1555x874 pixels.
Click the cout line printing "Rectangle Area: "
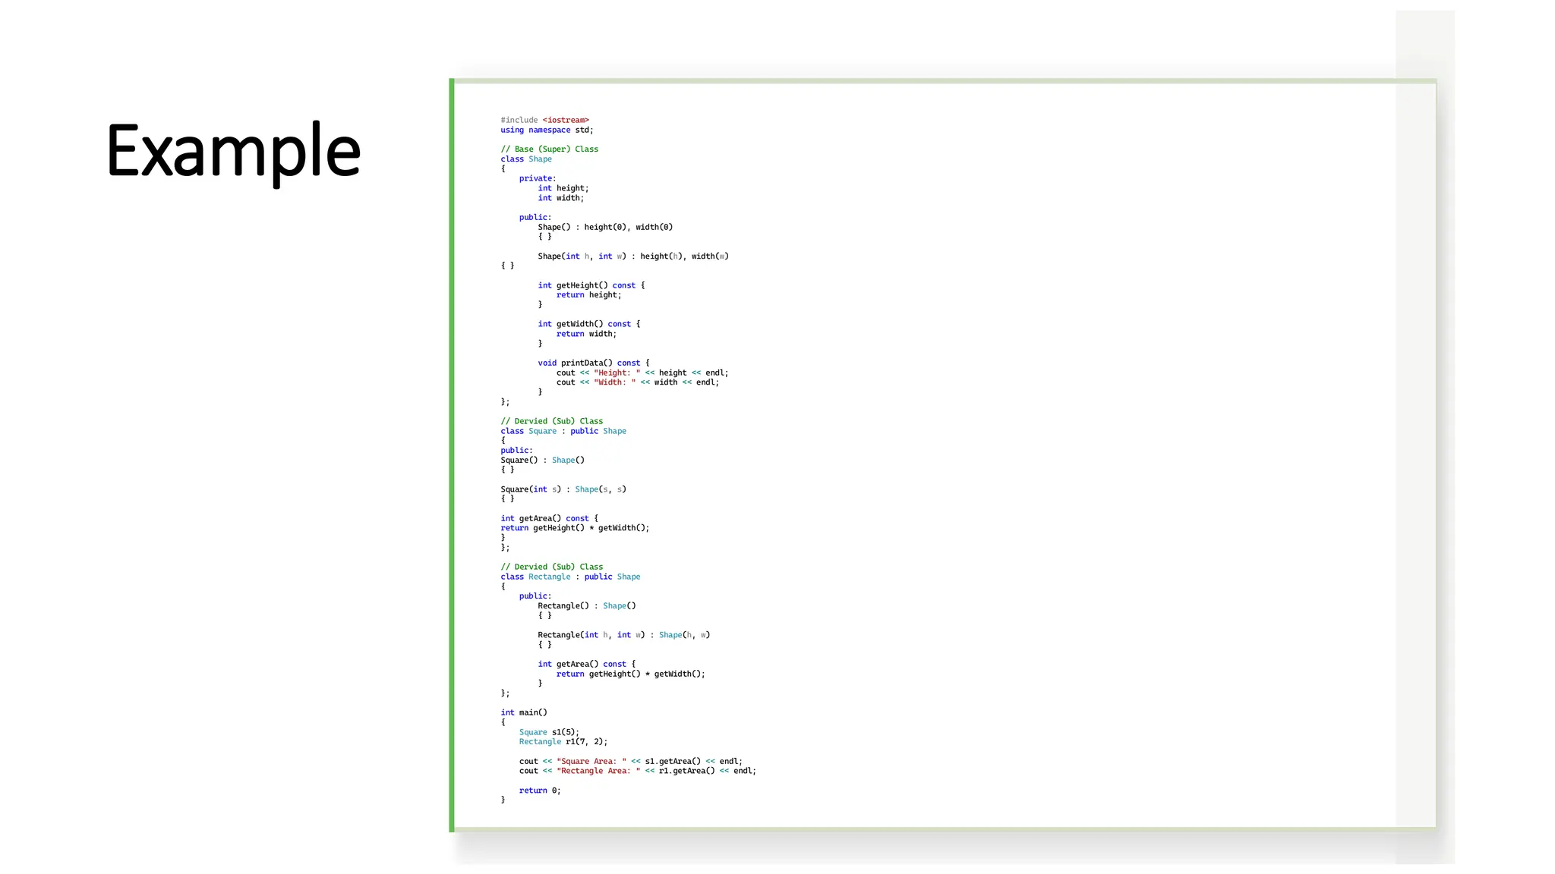[x=638, y=771]
